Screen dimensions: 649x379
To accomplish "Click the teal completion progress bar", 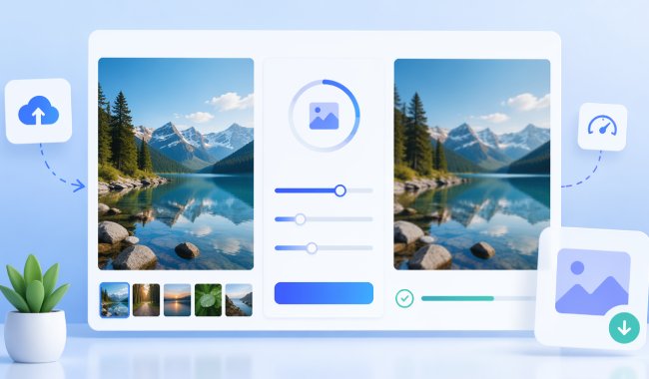I will click(x=478, y=298).
